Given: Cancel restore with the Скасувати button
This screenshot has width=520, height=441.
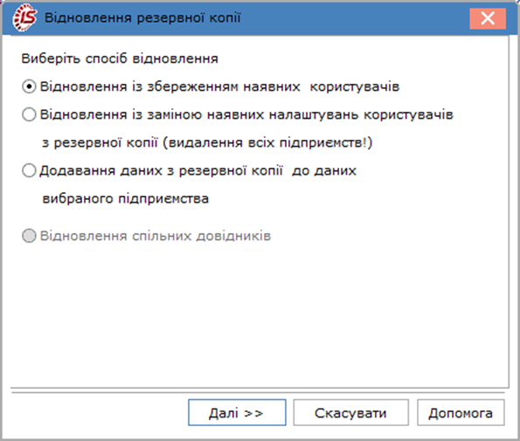Looking at the screenshot, I should point(350,412).
